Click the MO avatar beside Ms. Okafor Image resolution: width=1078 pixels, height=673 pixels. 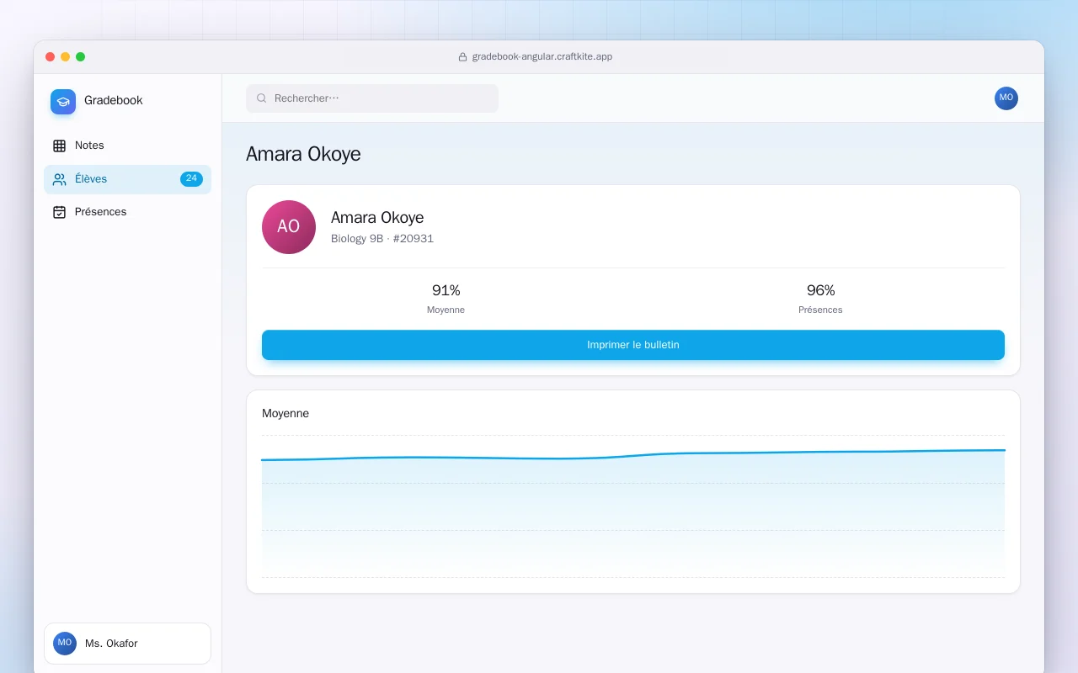coord(65,644)
